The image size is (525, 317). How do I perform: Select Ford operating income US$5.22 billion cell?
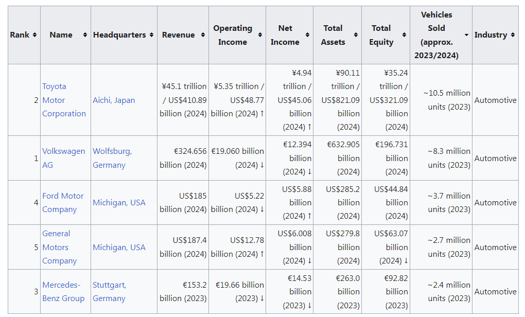pos(237,203)
